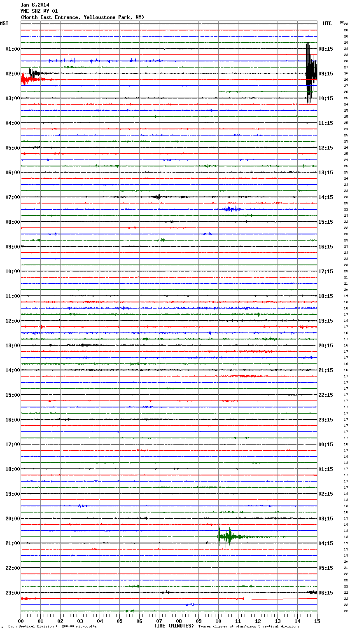The width and height of the screenshot is (350, 632).
Task: Click the 'TIME (MINUTES)' axis title
Action: click(174, 626)
